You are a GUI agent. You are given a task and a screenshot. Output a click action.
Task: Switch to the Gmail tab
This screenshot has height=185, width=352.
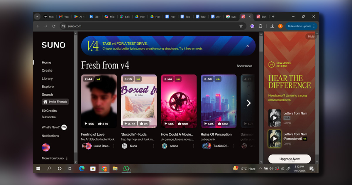(x=64, y=17)
